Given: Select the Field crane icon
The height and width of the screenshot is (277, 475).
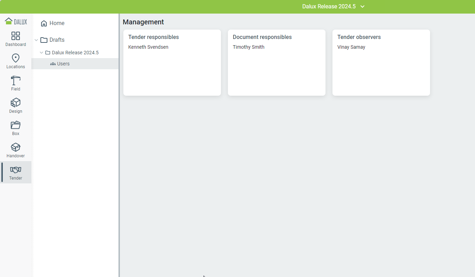Looking at the screenshot, I should pyautogui.click(x=16, y=80).
